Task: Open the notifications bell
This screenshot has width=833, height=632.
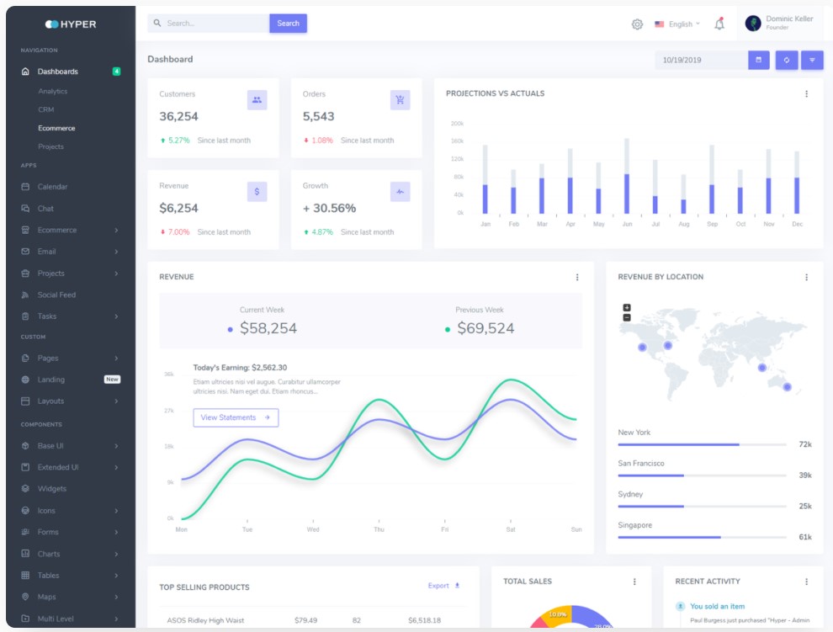Action: (719, 24)
